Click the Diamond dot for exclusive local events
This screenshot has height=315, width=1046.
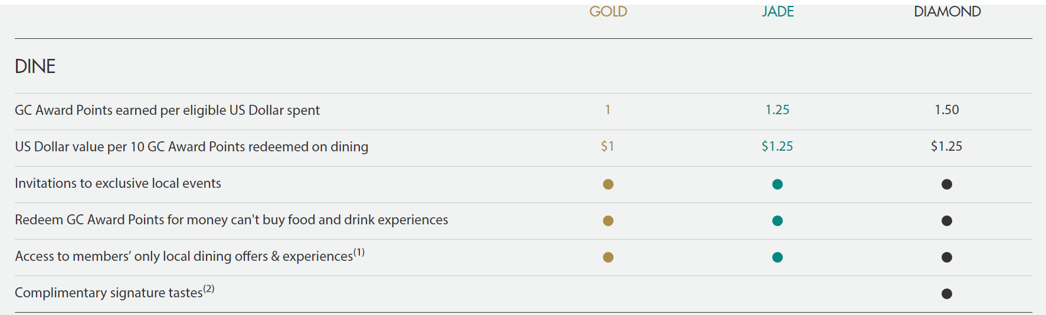(947, 184)
